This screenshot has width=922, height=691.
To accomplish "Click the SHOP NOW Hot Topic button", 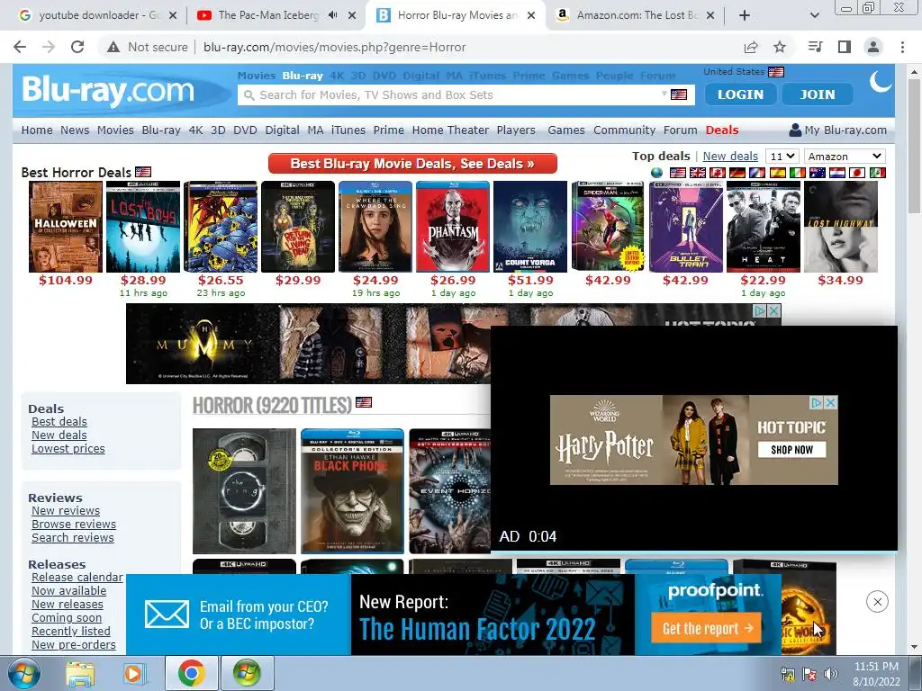I will (791, 450).
